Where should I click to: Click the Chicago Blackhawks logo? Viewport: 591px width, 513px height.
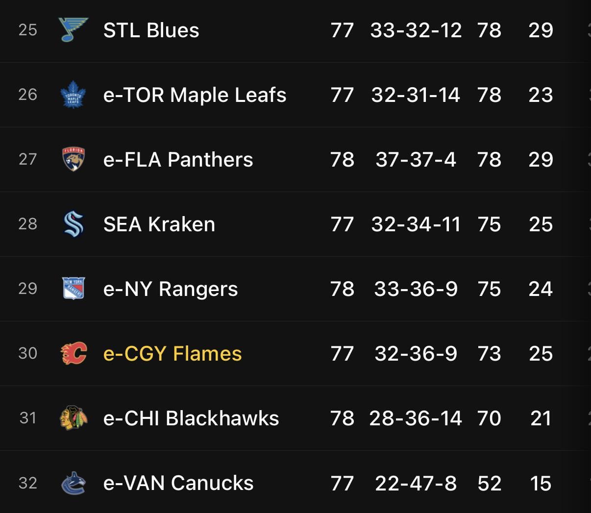[x=74, y=418]
